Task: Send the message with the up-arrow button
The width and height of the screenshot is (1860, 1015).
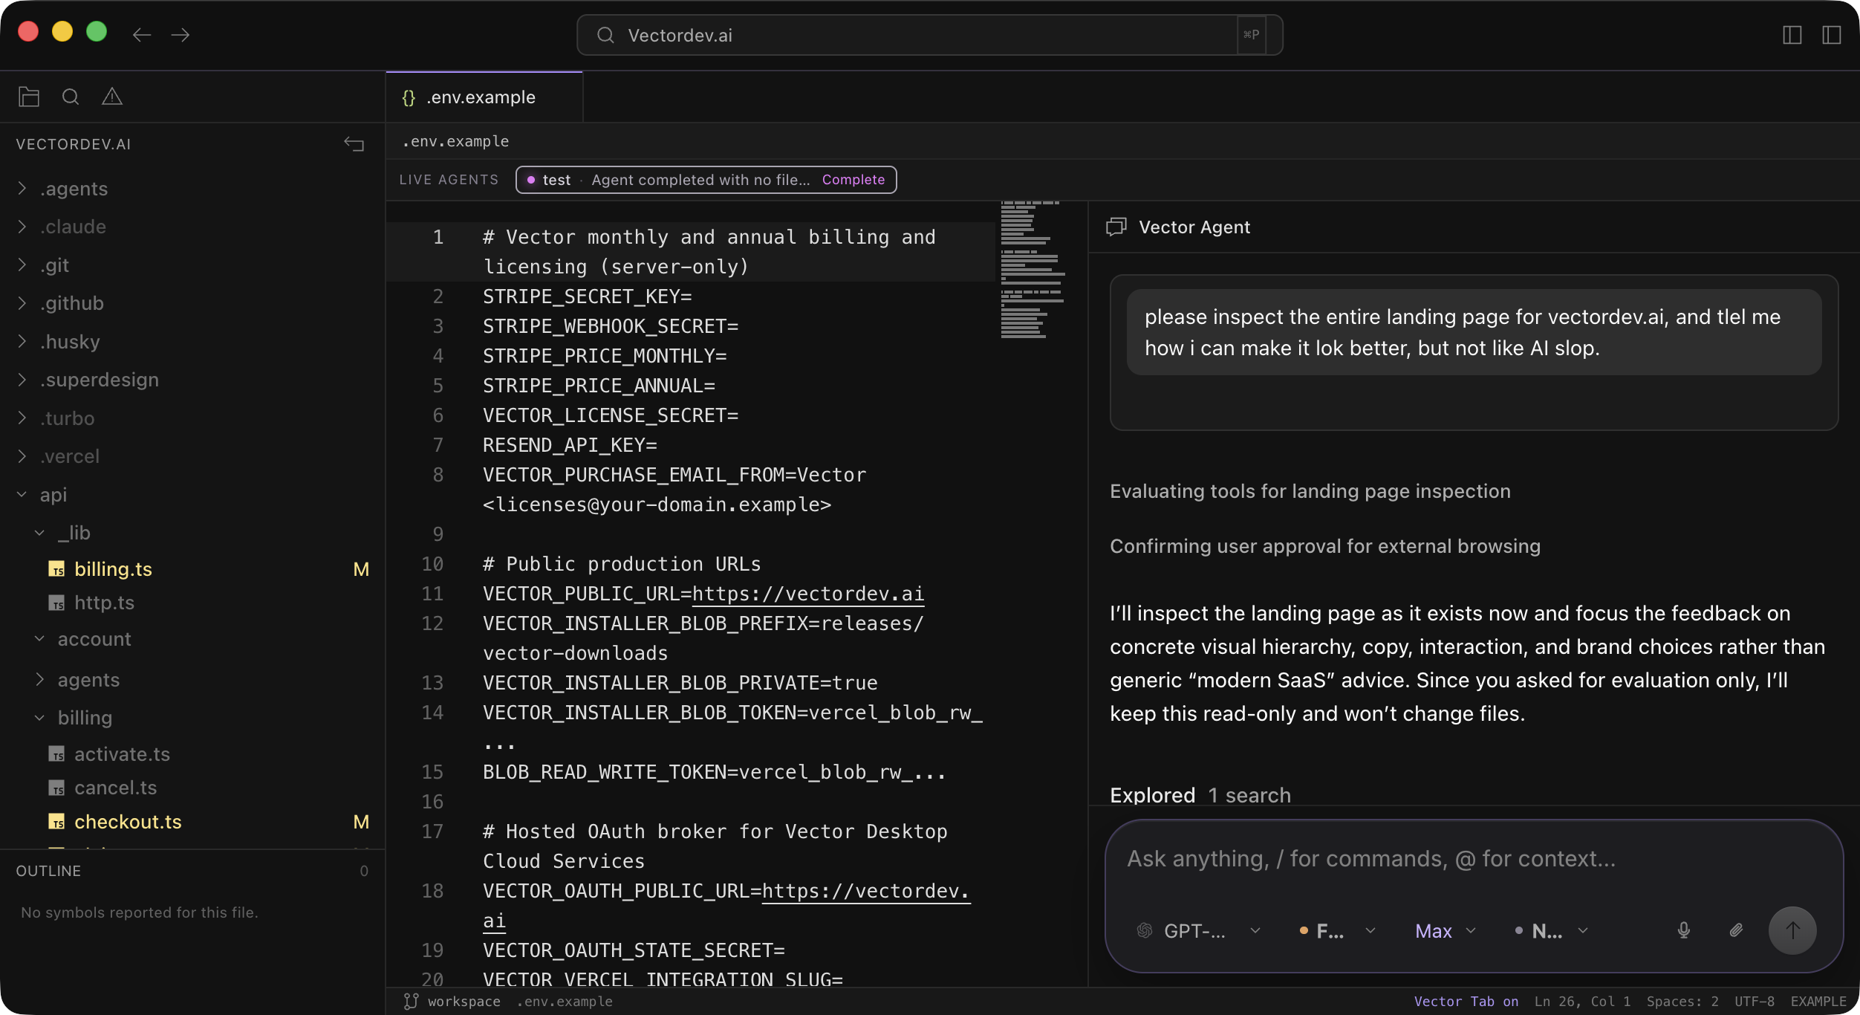Action: point(1792,930)
